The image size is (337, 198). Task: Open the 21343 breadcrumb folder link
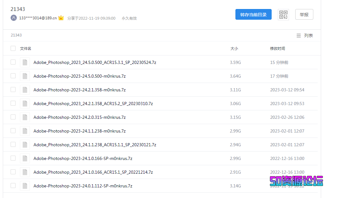(16, 35)
